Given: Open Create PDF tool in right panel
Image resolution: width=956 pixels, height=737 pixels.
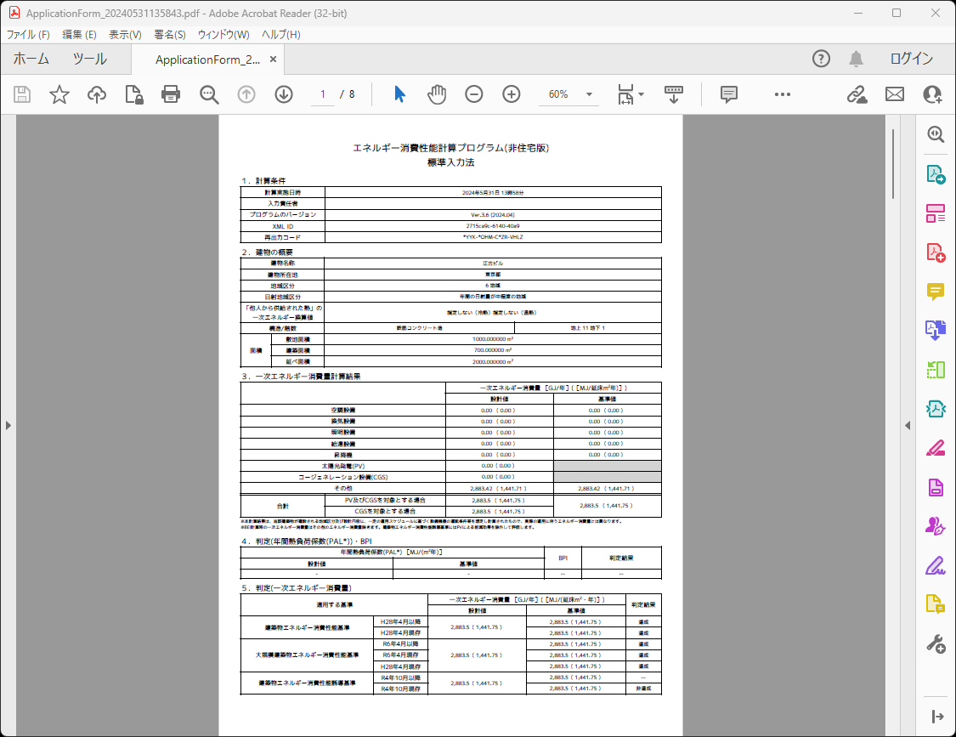Looking at the screenshot, I should coord(936,252).
